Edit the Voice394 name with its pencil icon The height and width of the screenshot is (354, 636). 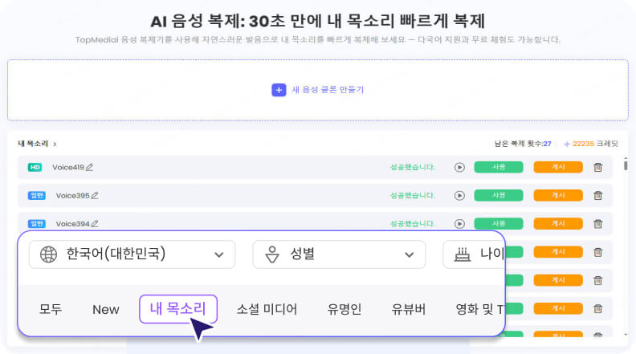[95, 223]
